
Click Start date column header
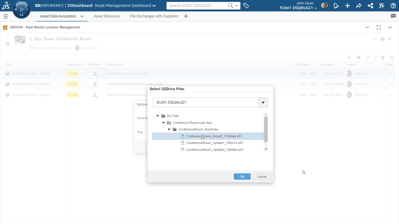[x=302, y=65]
